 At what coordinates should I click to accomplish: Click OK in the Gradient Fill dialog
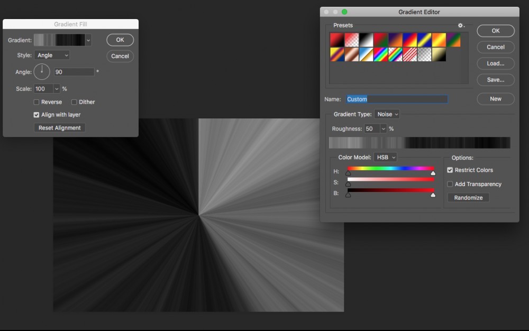point(120,40)
